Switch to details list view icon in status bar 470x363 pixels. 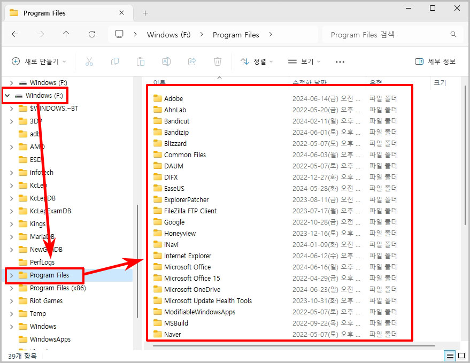pos(450,357)
